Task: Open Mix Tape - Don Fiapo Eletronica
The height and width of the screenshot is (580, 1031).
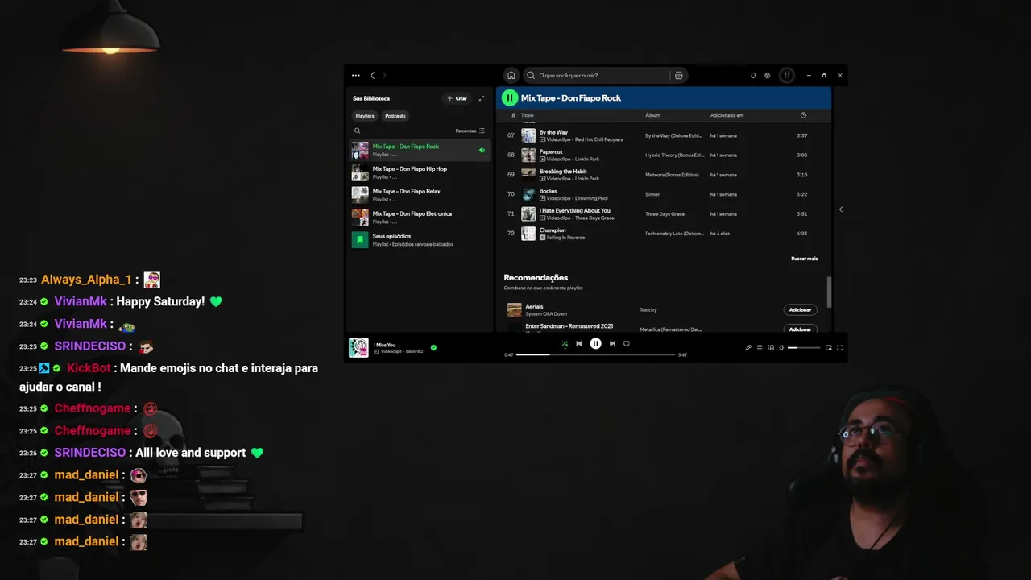Action: pos(420,217)
